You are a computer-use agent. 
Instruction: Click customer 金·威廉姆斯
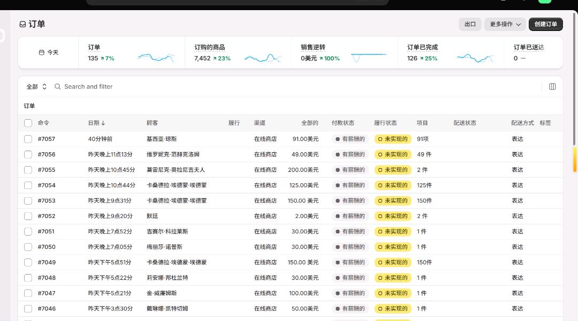pyautogui.click(x=162, y=293)
